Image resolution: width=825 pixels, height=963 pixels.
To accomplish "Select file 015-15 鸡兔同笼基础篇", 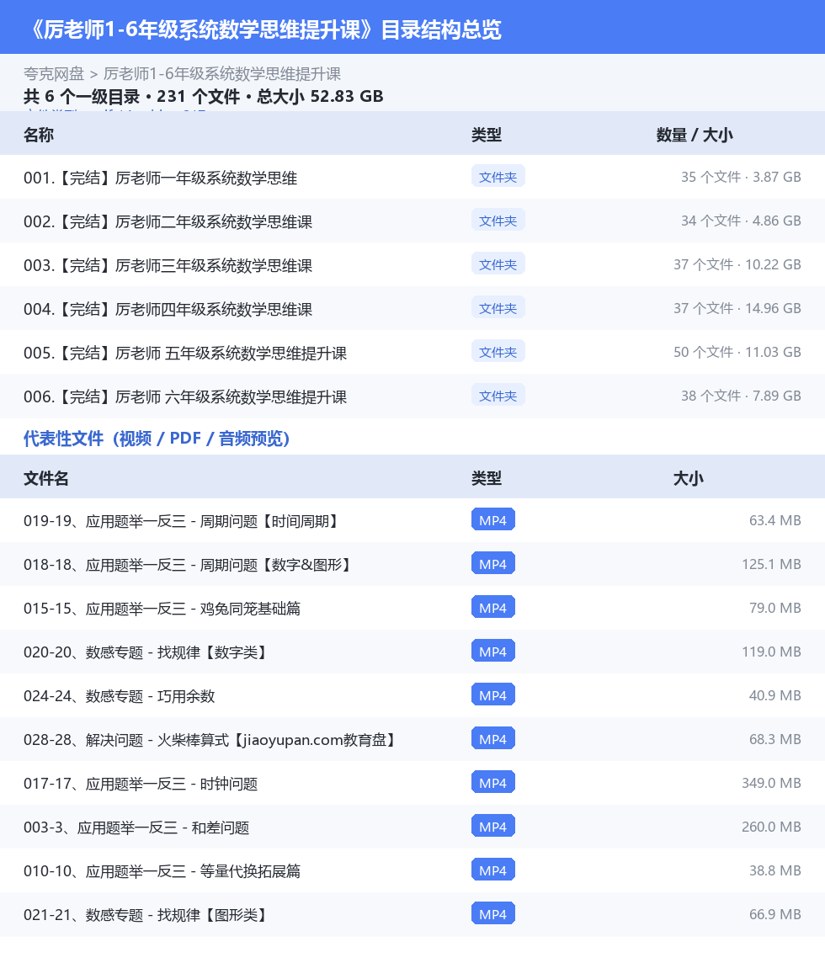I will (162, 609).
